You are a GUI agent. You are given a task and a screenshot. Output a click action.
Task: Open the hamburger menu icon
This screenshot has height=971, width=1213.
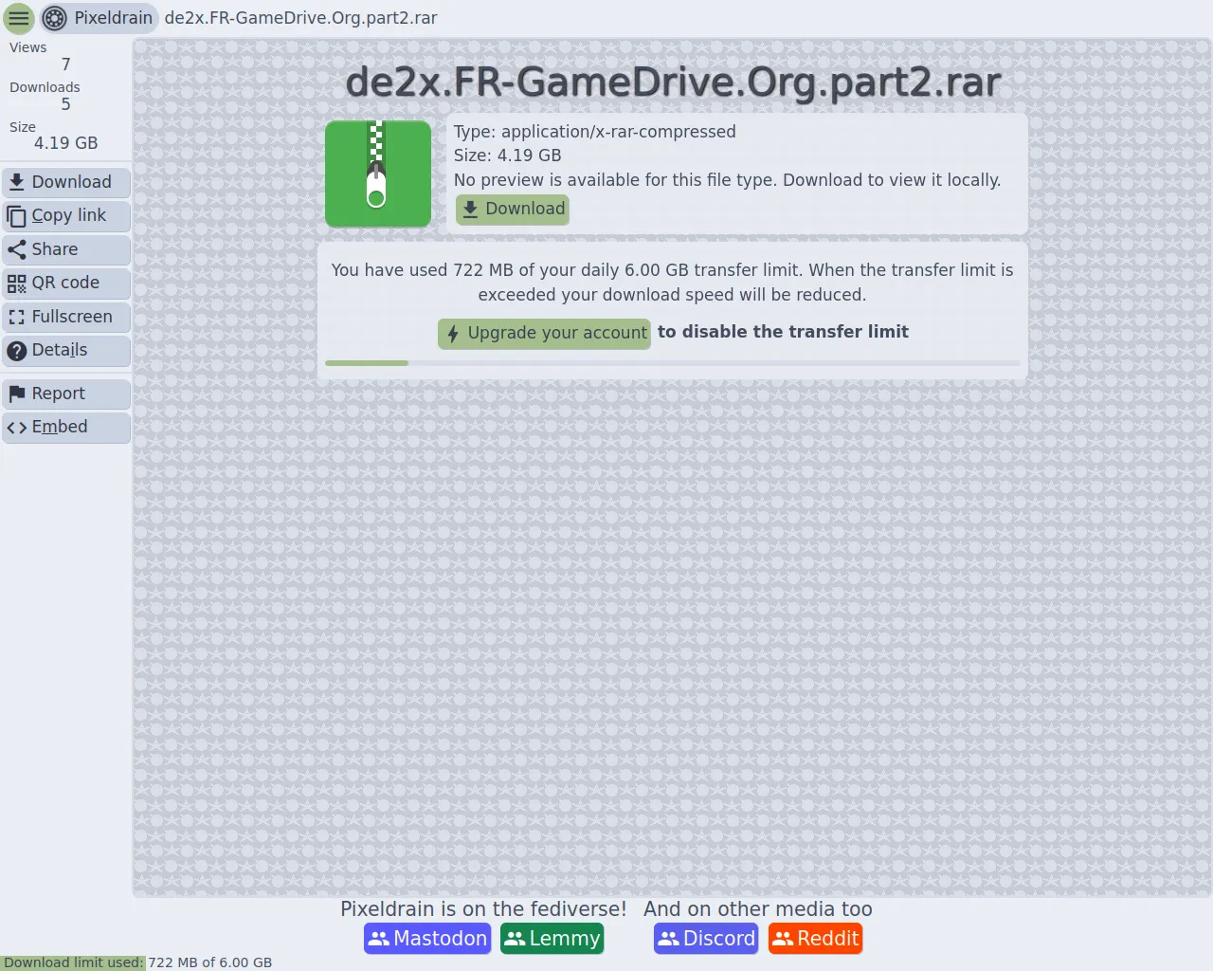click(19, 18)
